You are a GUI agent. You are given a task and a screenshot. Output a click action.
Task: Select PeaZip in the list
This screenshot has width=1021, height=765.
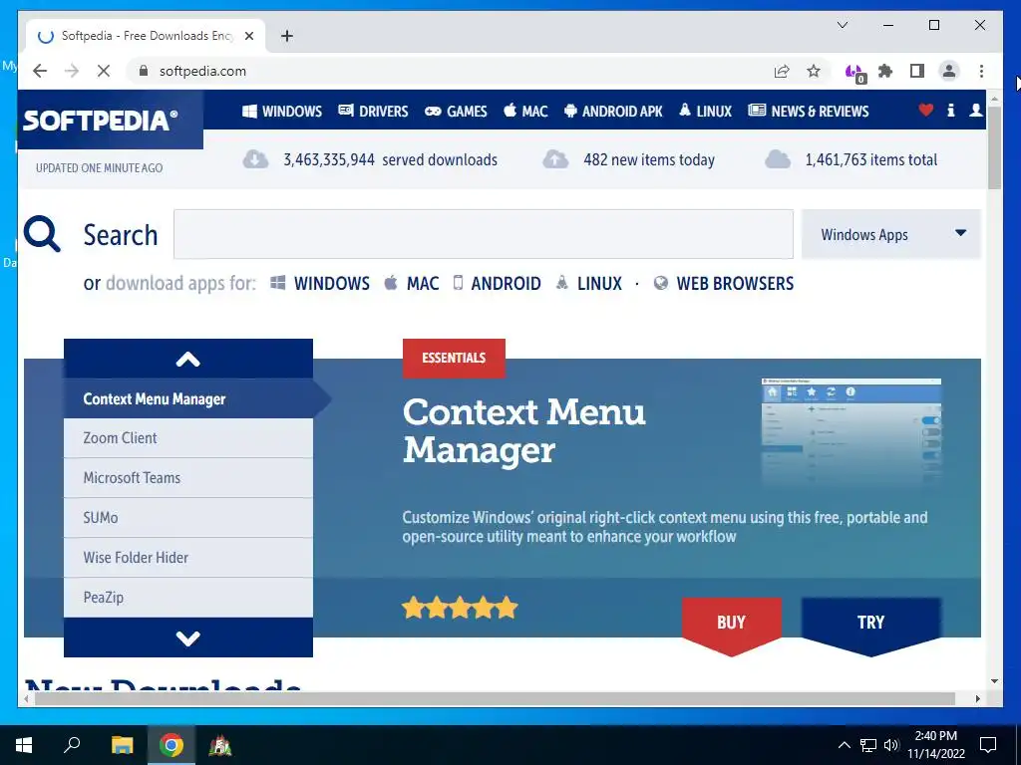pos(188,598)
